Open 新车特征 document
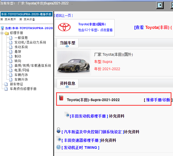The width and height of the screenshot is (173, 156). tap(16, 84)
